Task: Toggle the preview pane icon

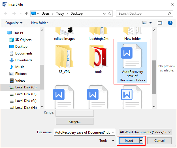Action: coord(160,23)
